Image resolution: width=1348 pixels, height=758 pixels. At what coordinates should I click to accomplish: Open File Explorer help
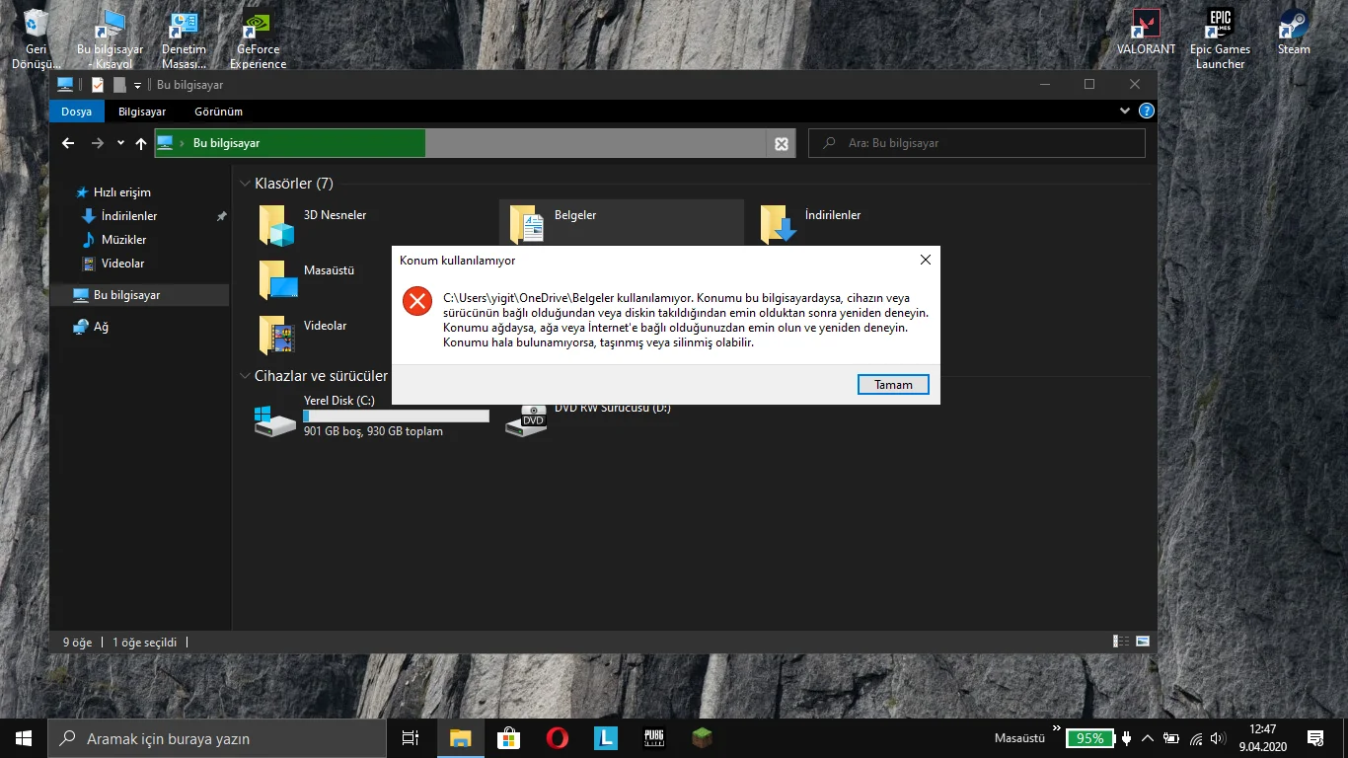click(1147, 112)
